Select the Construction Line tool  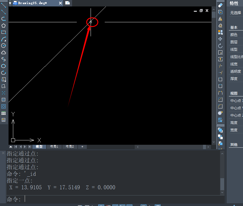pos(4,12)
